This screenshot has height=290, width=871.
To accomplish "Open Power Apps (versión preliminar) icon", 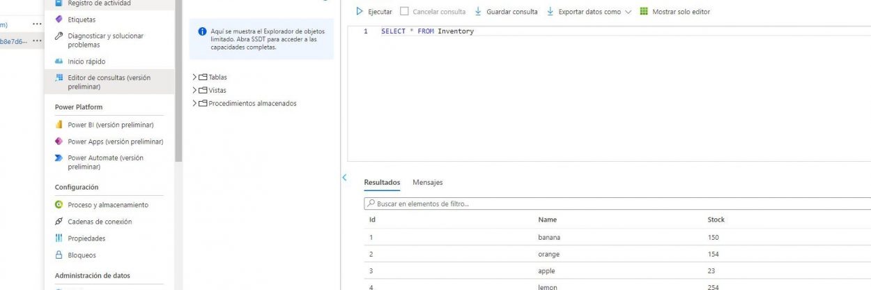I will coord(59,142).
